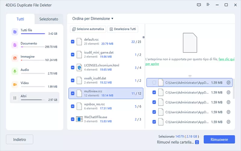This screenshot has width=241, height=151.
Task: Click the Video camera category icon
Action: pos(15,85)
